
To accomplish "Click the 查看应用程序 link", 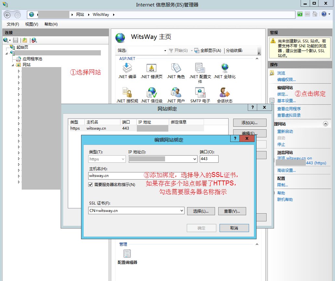I will pos(289,109).
